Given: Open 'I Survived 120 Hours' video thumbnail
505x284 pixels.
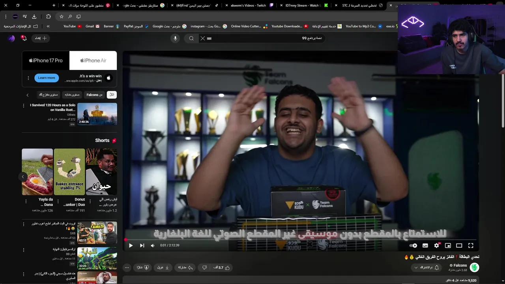Looking at the screenshot, I should tap(97, 114).
